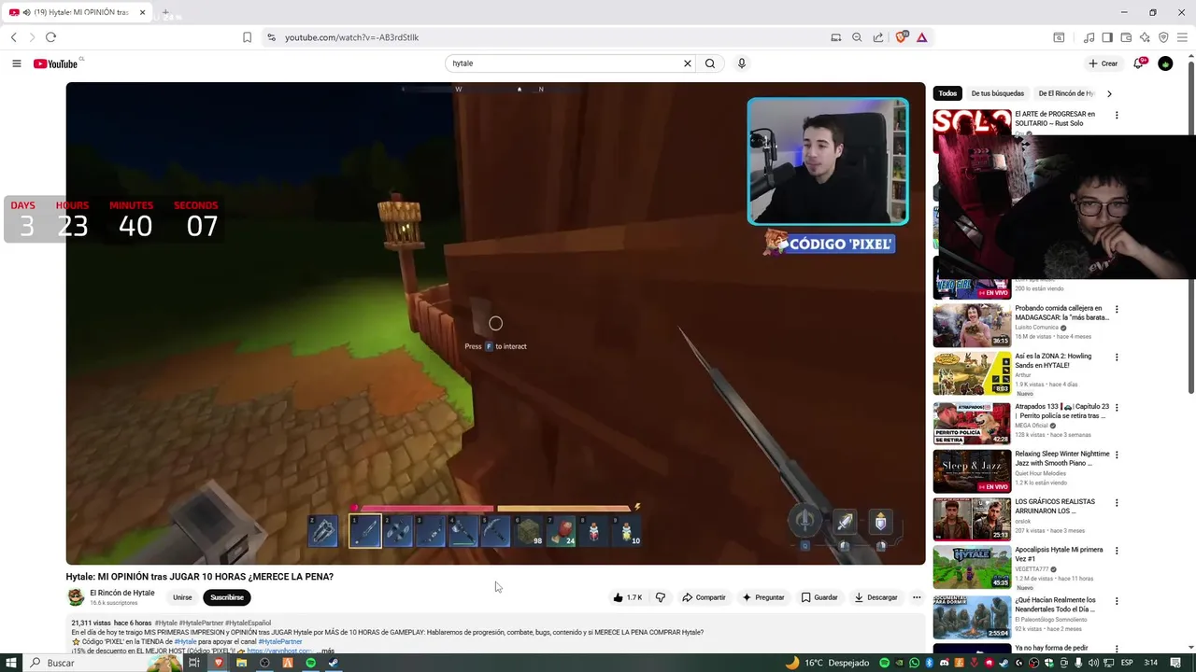Toggle the browser sidebar panel
1196x672 pixels.
click(x=1107, y=37)
